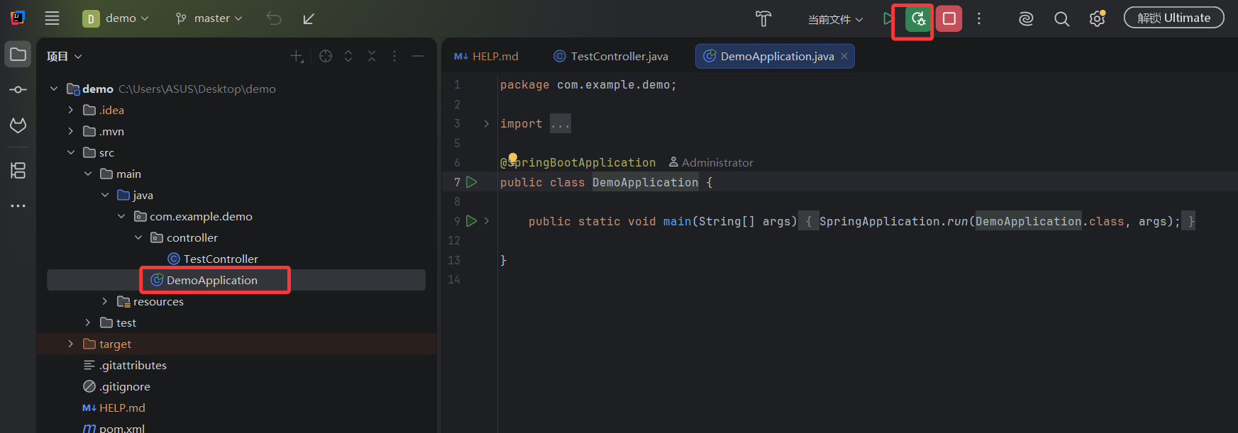Click the IntelliJ IDEA logo icon
This screenshot has height=433, width=1238.
[x=17, y=18]
